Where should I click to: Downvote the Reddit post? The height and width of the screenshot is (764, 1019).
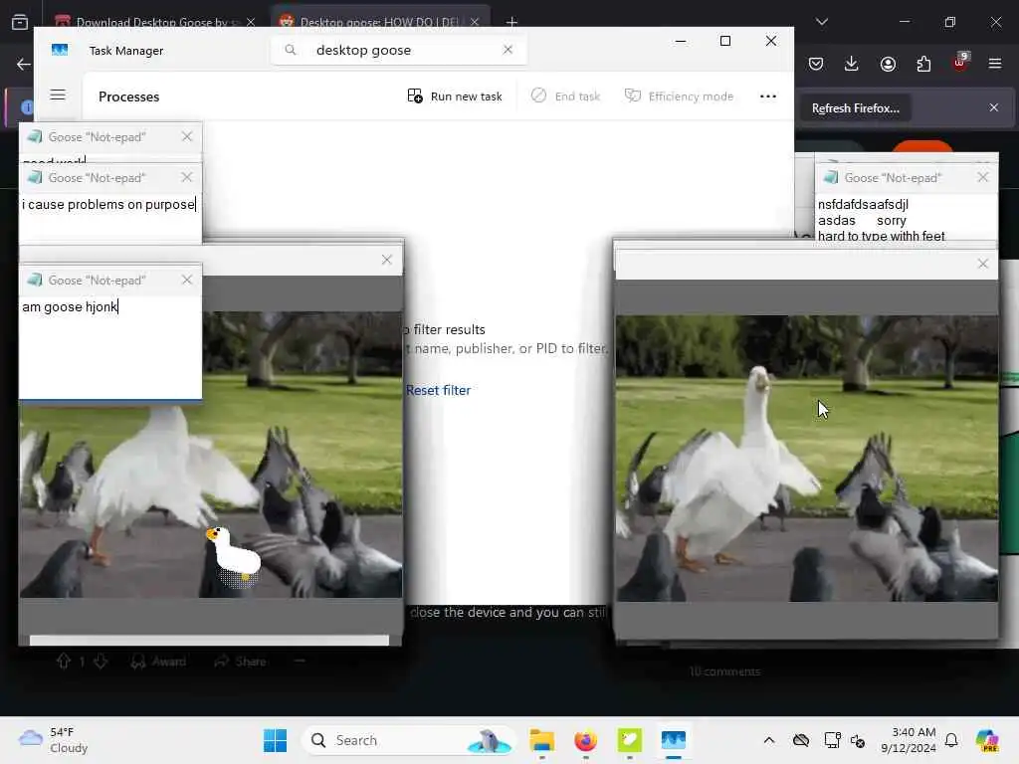pyautogui.click(x=101, y=662)
